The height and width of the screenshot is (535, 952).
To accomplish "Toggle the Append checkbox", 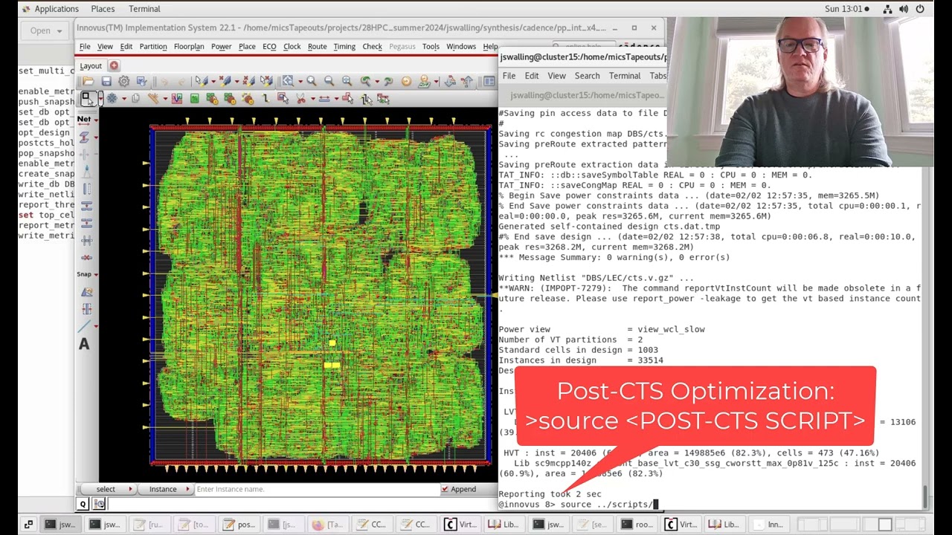I will point(445,489).
